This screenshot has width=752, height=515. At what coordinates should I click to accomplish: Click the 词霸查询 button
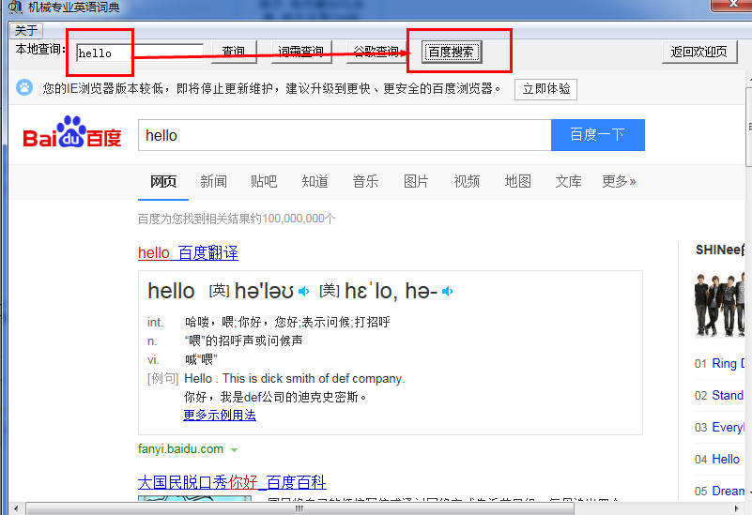(301, 52)
